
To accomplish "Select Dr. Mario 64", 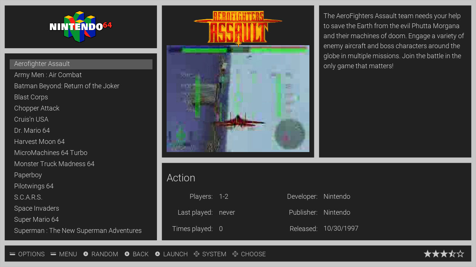I will 81,131.
